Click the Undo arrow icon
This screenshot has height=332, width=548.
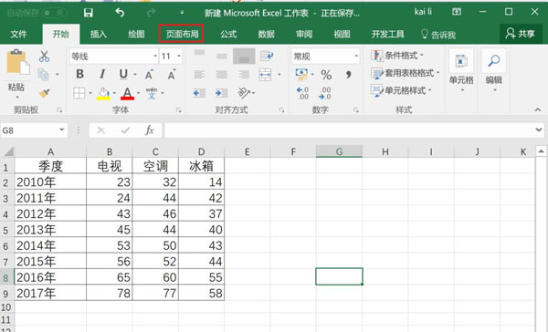120,13
